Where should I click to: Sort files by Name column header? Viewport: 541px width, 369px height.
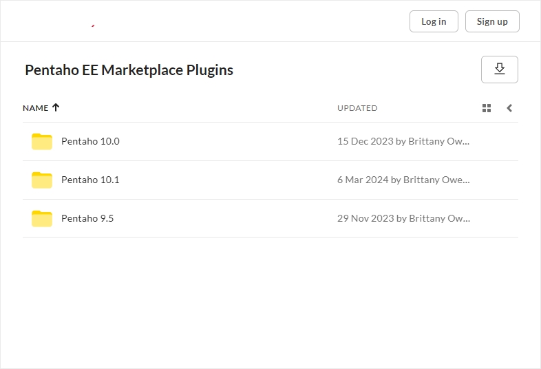[35, 108]
